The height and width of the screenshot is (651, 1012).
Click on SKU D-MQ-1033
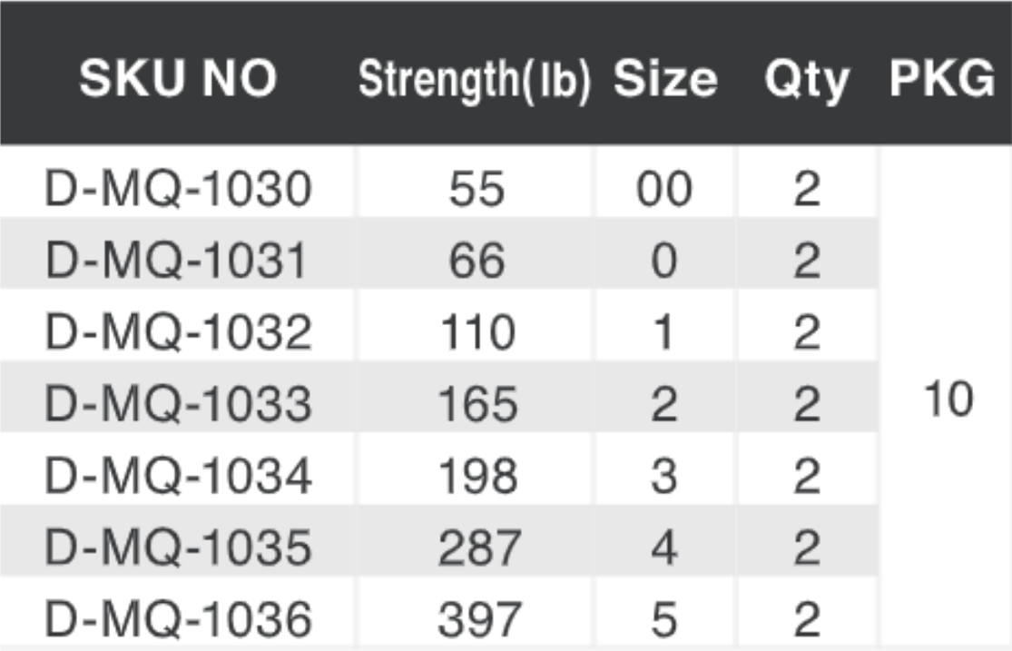tap(178, 405)
